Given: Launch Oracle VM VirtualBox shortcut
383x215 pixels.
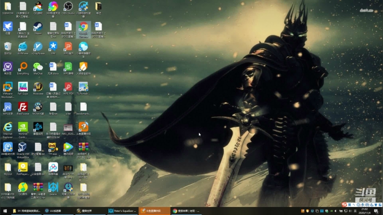Looking at the screenshot, I should click(23, 151).
